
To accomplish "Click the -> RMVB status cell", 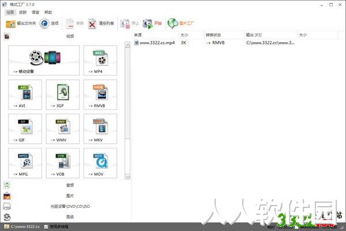I will pyautogui.click(x=215, y=43).
